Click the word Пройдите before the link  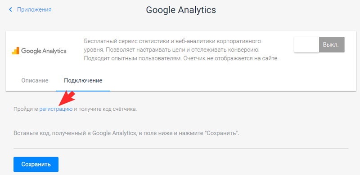(x=26, y=109)
